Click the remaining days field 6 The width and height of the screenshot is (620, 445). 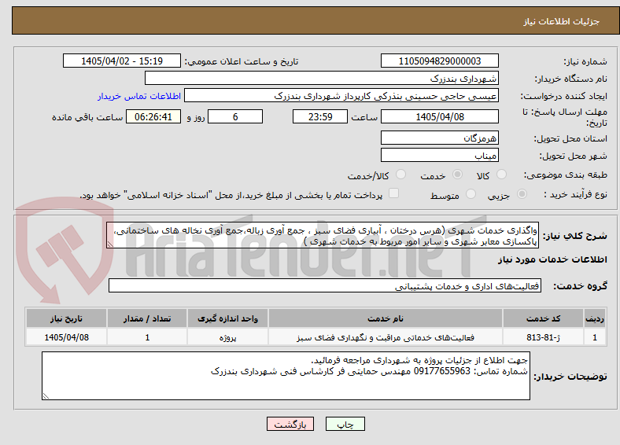click(x=235, y=116)
